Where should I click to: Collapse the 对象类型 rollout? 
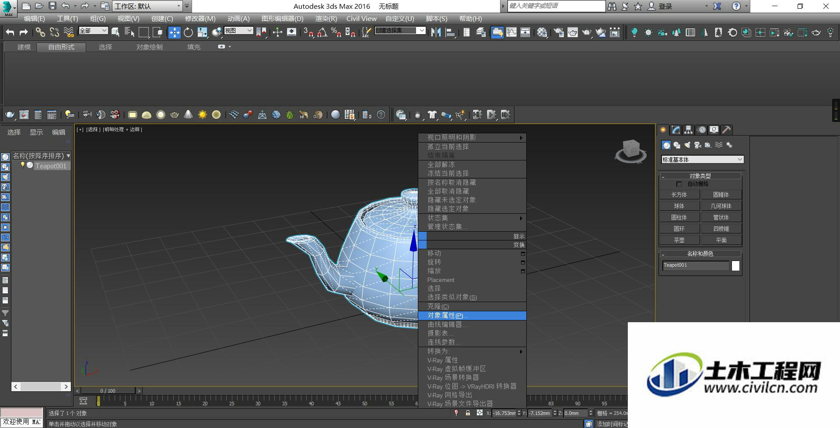700,176
